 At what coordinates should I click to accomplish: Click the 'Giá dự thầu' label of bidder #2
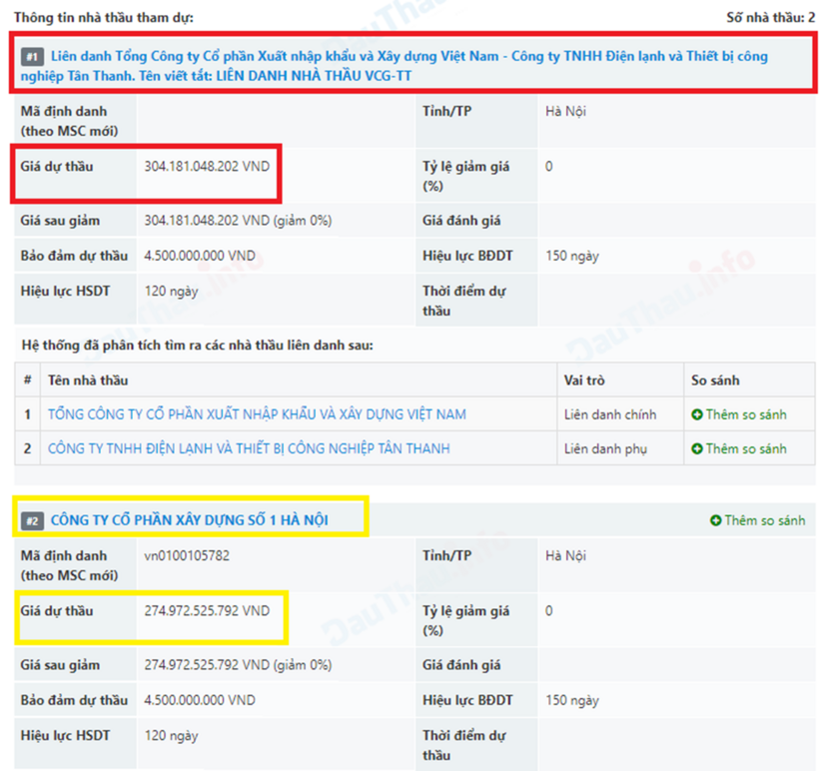pyautogui.click(x=56, y=611)
